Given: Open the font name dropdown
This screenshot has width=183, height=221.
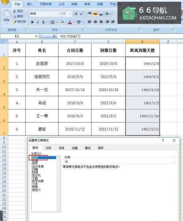Looking at the screenshot, I should click(59, 14).
